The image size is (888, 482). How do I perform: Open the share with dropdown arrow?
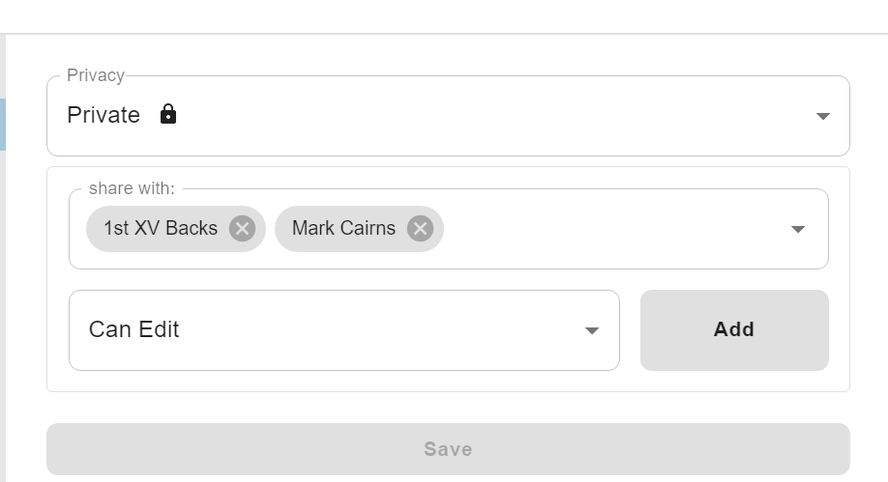point(798,229)
